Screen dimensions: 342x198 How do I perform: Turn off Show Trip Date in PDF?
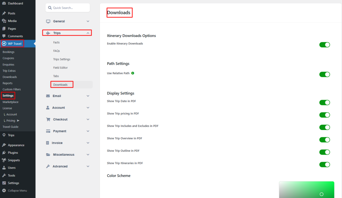[x=325, y=102]
